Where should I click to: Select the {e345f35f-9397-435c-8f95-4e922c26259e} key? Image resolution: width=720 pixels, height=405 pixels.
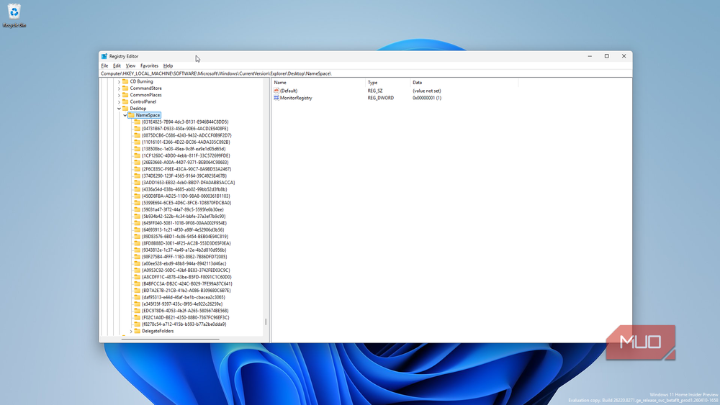pos(182,304)
